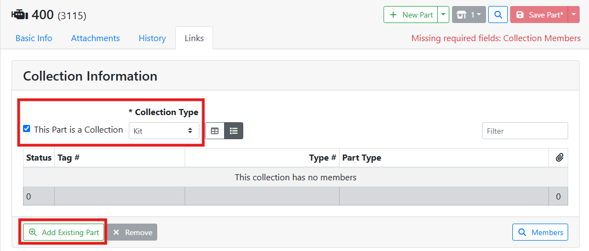589x251 pixels.
Task: Select the Links tab
Action: pos(194,38)
